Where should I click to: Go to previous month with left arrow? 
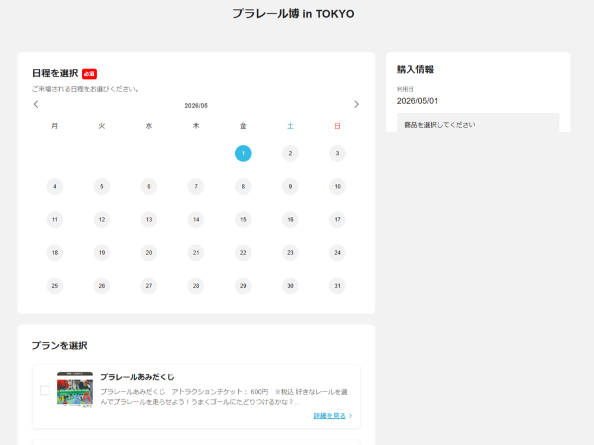36,104
